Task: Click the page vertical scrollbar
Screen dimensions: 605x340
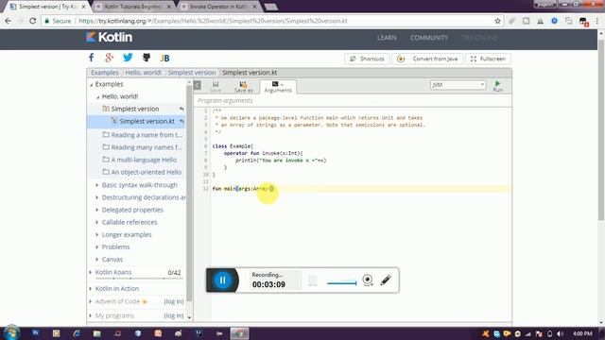Action: point(601,129)
